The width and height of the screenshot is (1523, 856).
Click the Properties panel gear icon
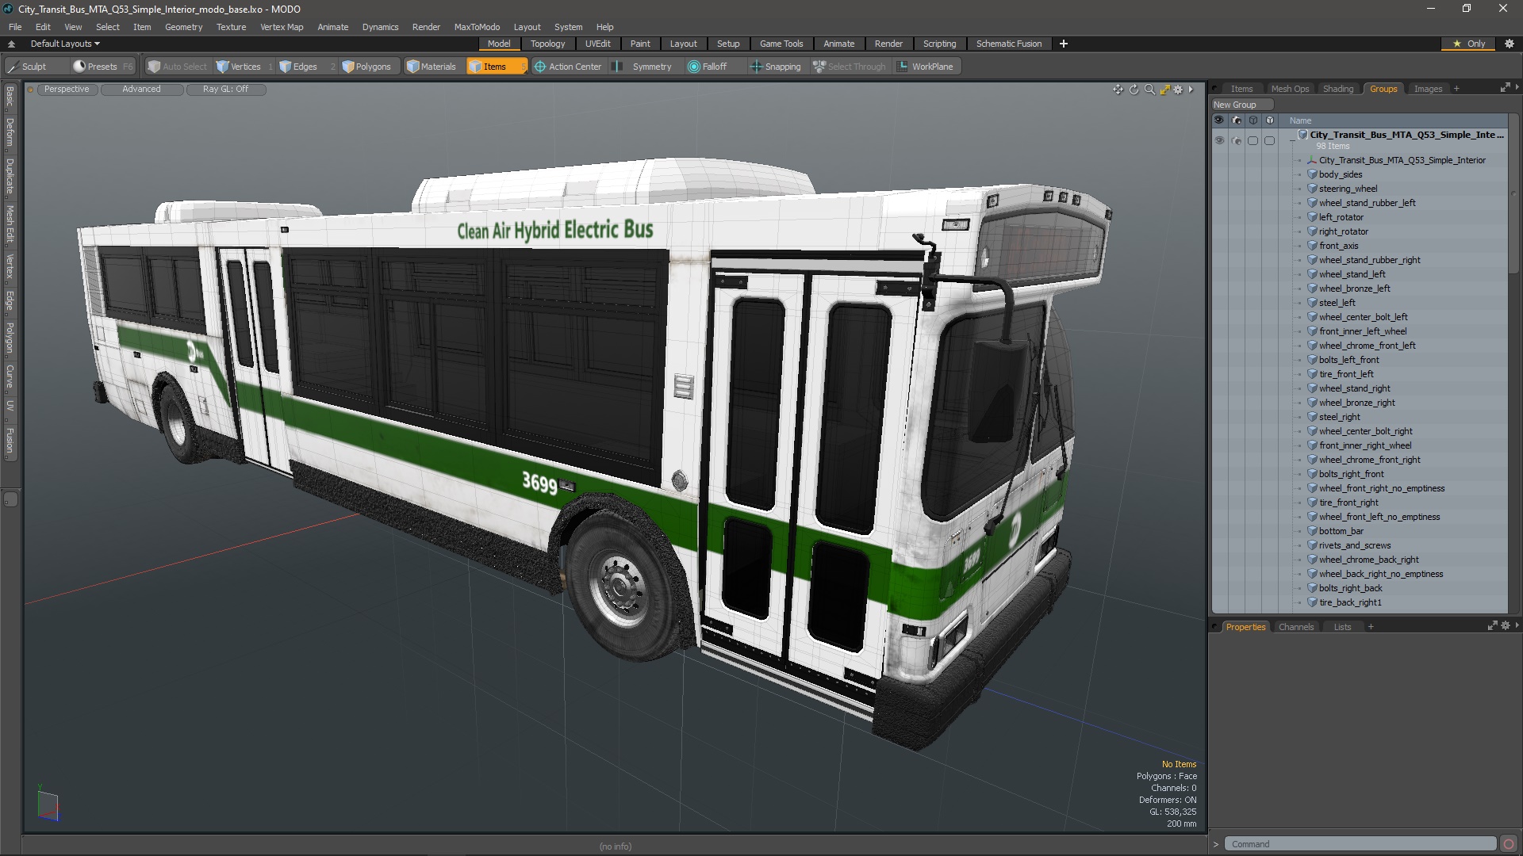click(x=1505, y=626)
